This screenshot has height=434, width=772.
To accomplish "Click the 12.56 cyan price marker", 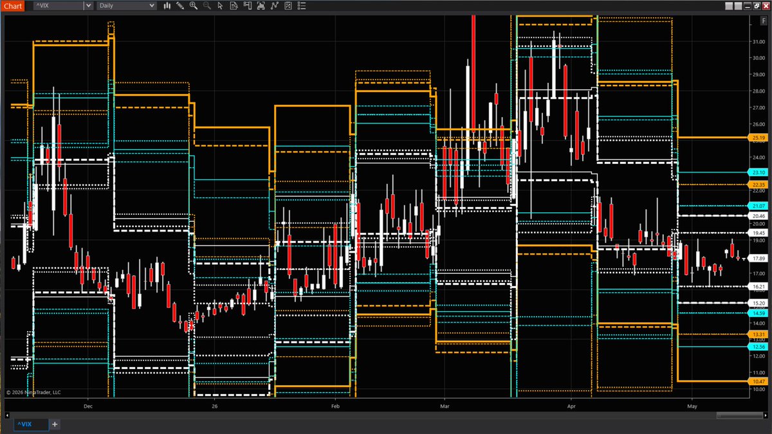I will click(x=758, y=347).
